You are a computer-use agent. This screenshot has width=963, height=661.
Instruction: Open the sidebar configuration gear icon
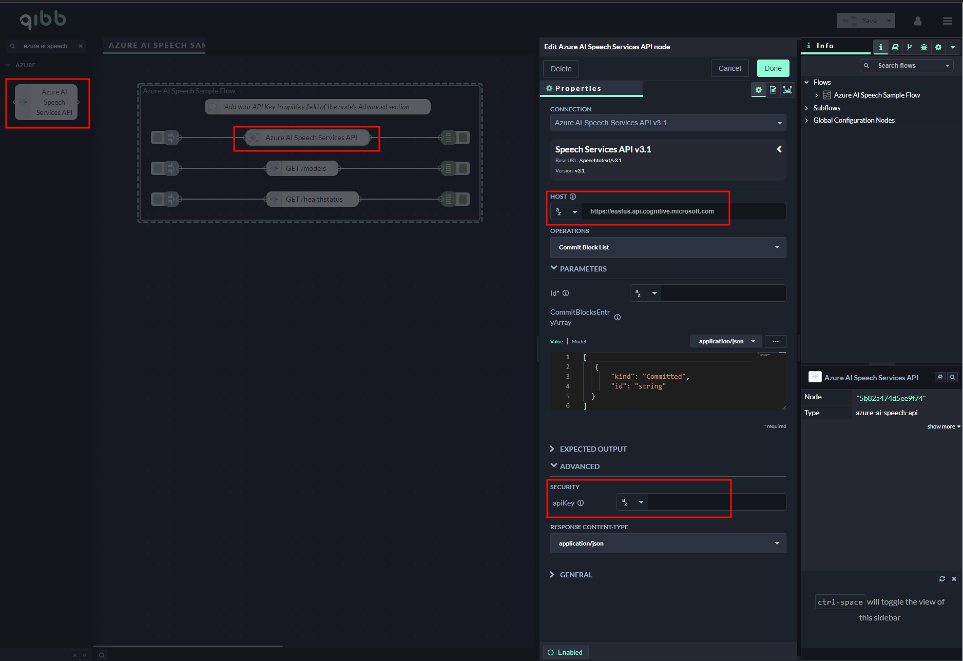click(x=938, y=47)
